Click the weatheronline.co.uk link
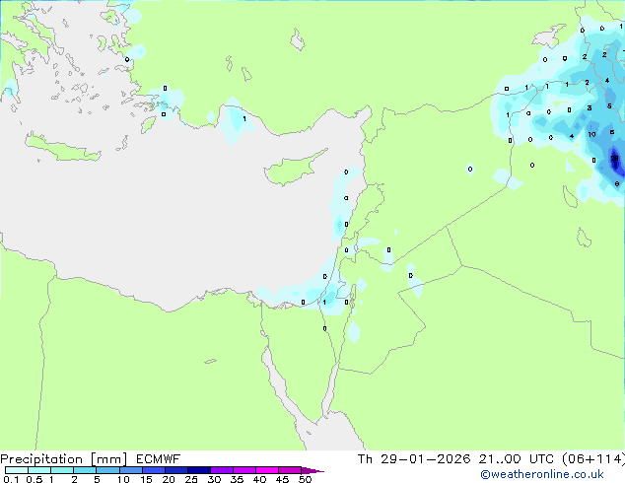This screenshot has width=625, height=483. coord(542,474)
